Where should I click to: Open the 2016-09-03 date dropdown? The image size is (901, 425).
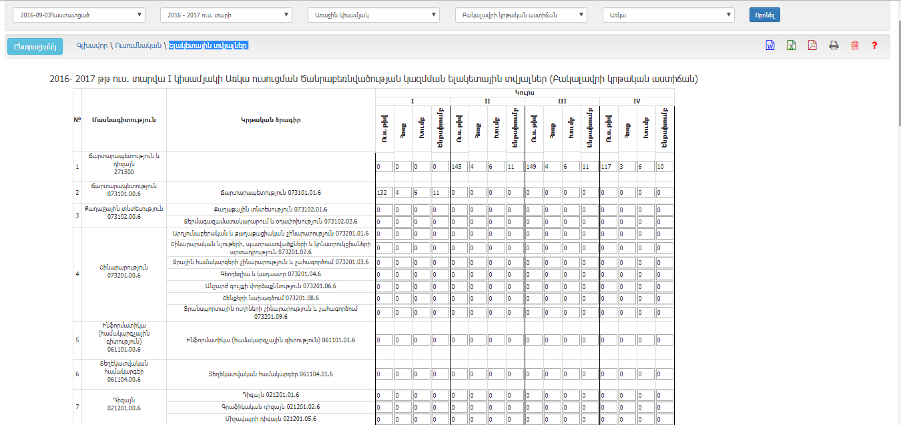79,15
